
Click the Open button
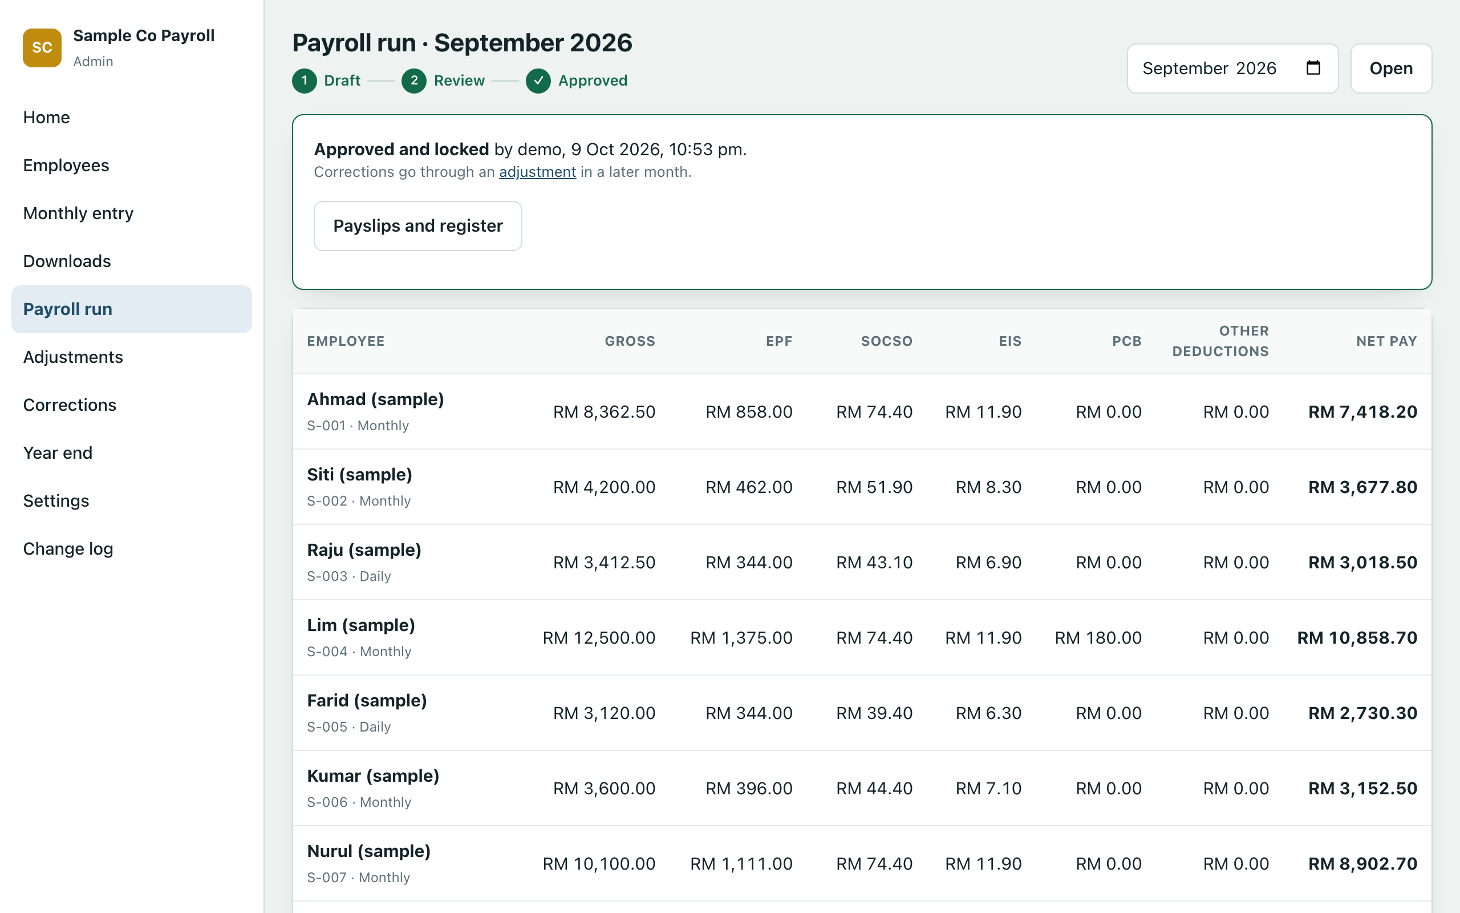point(1390,68)
